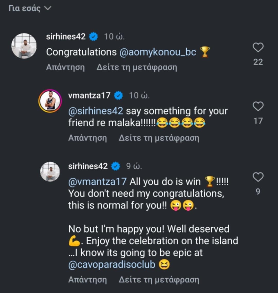
Task: Open sirhines42 profile picture on top comment
Action: [x=24, y=46]
